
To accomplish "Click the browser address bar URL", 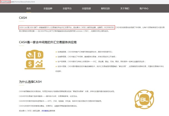I will [x=18, y=2].
